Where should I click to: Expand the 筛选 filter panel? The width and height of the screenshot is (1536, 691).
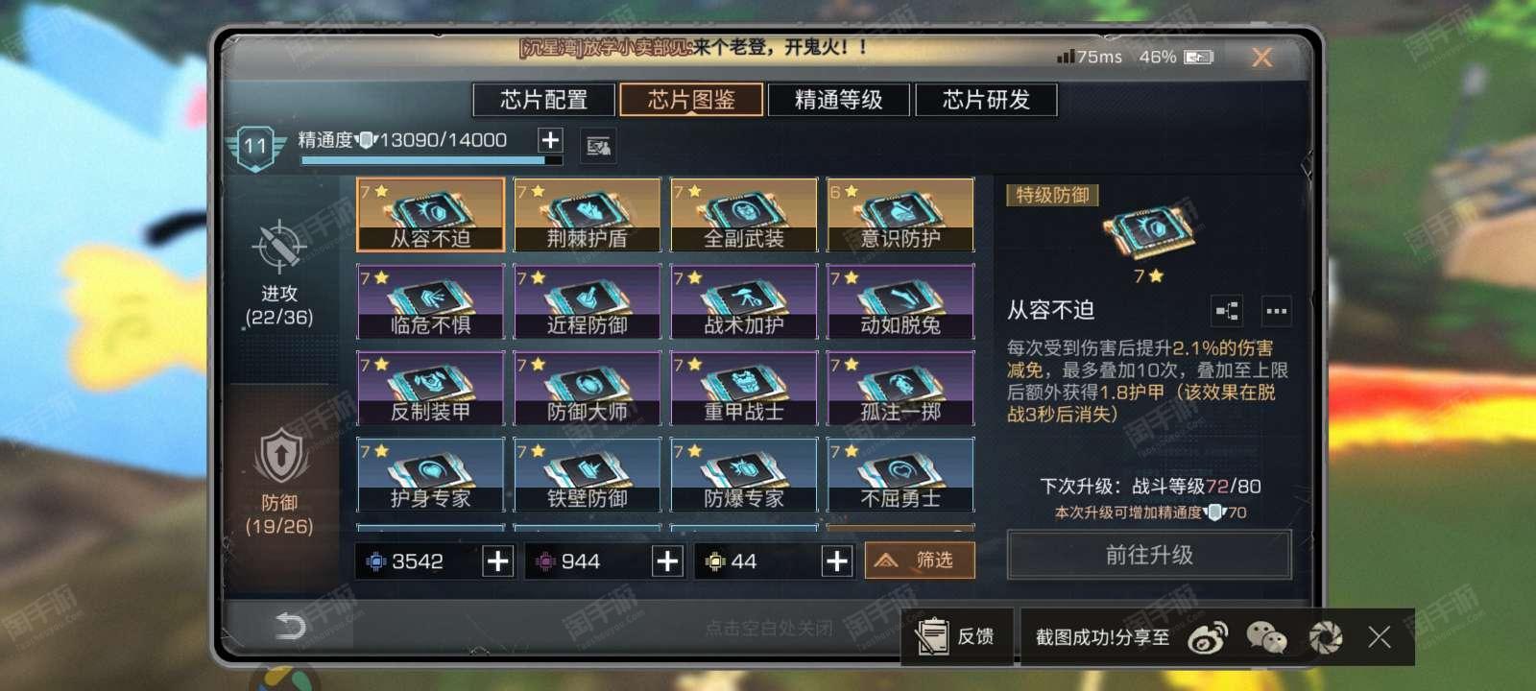pos(920,560)
